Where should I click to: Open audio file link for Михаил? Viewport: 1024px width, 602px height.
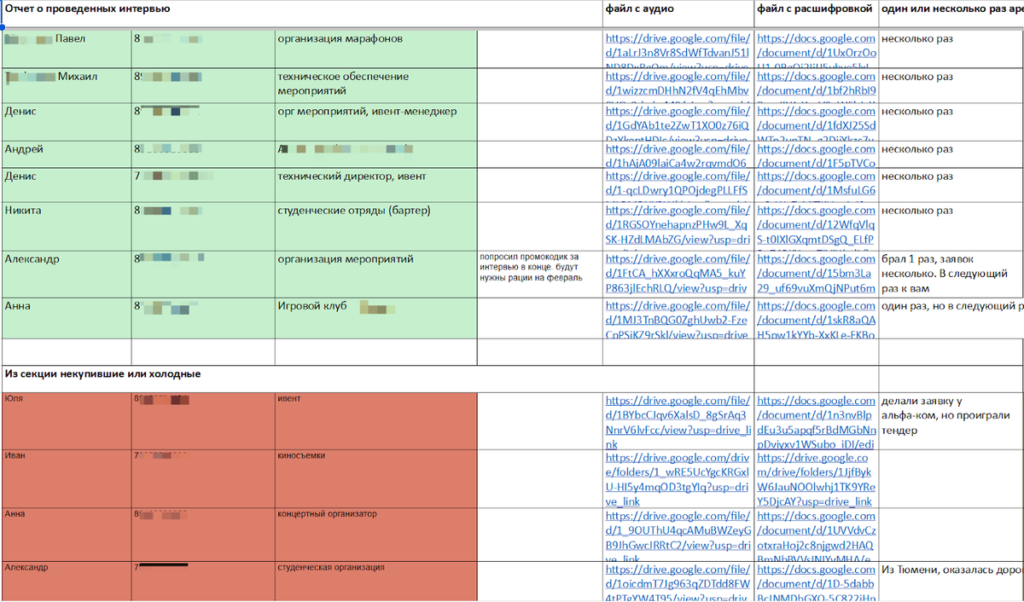(678, 85)
